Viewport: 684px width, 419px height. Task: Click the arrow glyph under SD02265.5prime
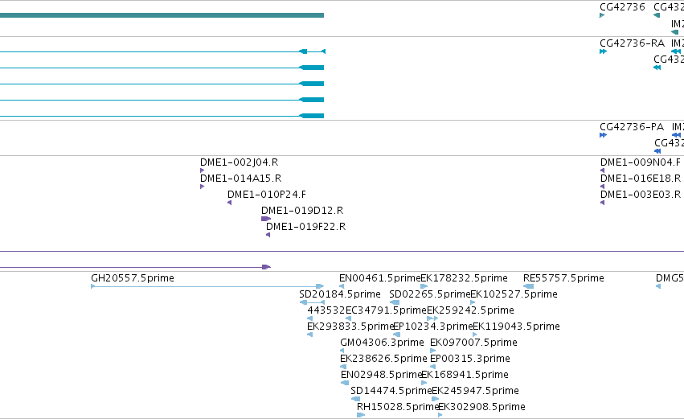point(395,302)
